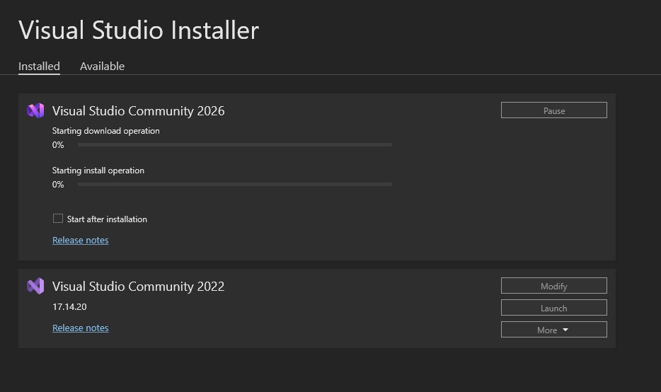Screen dimensions: 661x392
Task: Launch Visual Studio Community 2022
Action: (x=553, y=308)
